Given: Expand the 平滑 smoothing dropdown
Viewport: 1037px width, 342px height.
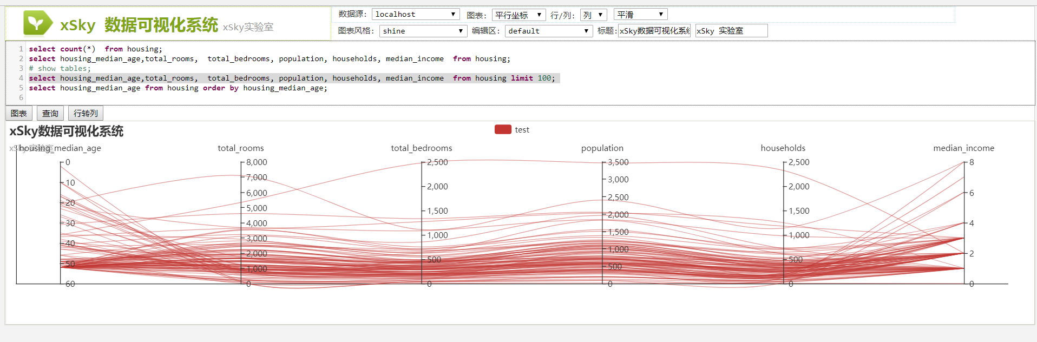Looking at the screenshot, I should click(x=640, y=15).
